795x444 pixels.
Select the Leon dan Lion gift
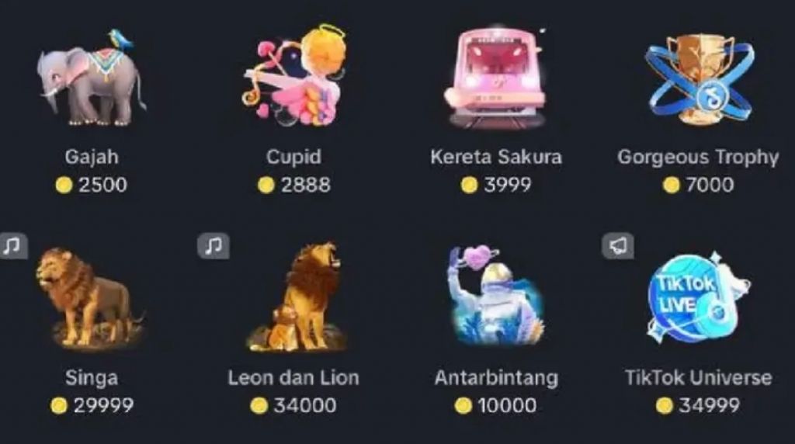[296, 297]
